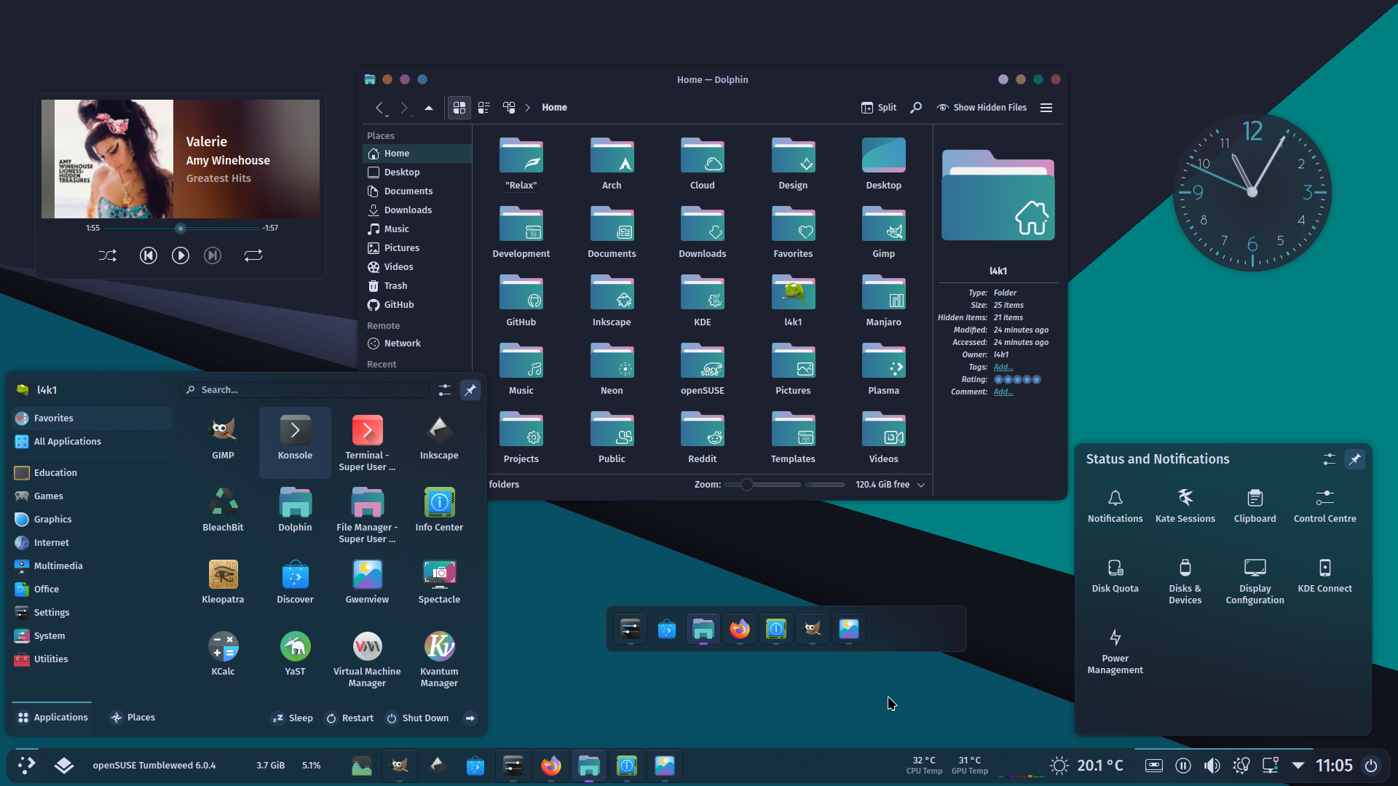1398x786 pixels.
Task: Go up one folder in Dolphin
Action: coord(429,108)
